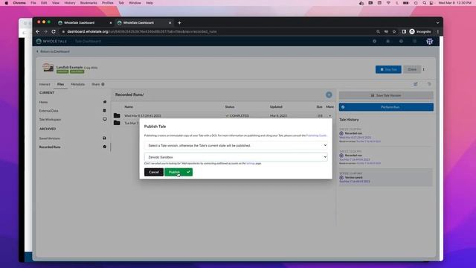The image size is (476, 268).
Task: Select External Data in the sidebar
Action: [48, 111]
